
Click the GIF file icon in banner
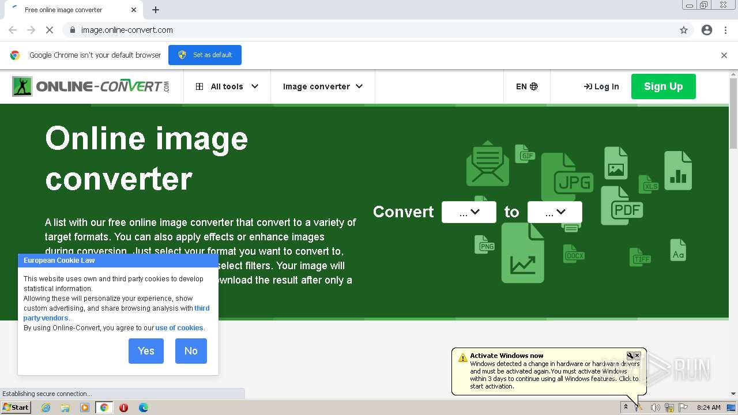525,154
